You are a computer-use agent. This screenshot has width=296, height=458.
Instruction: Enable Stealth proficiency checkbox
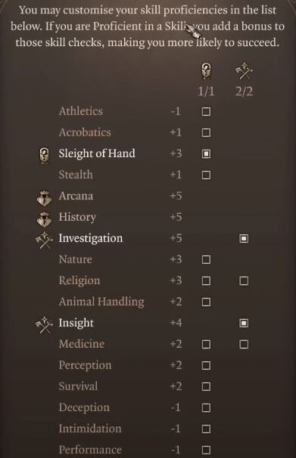click(x=206, y=175)
